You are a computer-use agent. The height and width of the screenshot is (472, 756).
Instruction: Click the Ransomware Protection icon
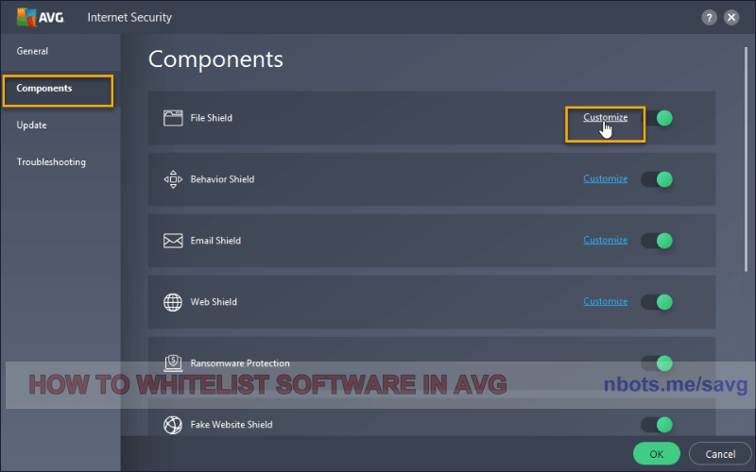[173, 362]
